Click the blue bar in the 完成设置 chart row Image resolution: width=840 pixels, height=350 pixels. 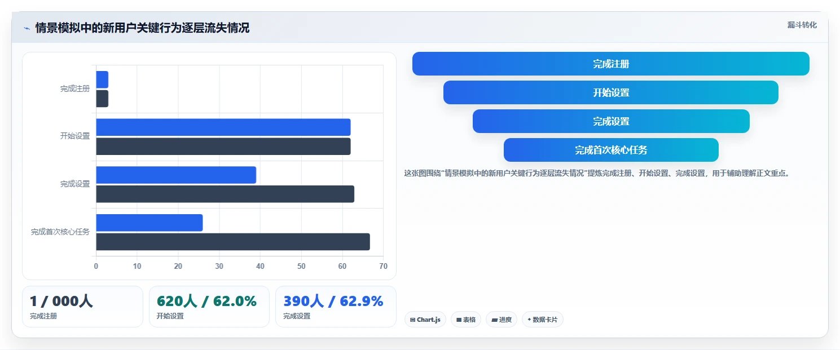coord(176,175)
